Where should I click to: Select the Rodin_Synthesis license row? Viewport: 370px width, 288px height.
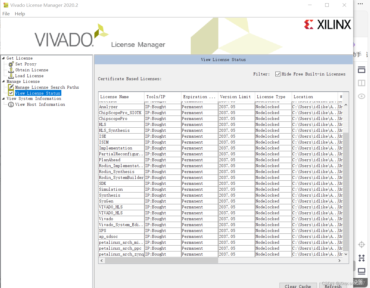click(221, 172)
